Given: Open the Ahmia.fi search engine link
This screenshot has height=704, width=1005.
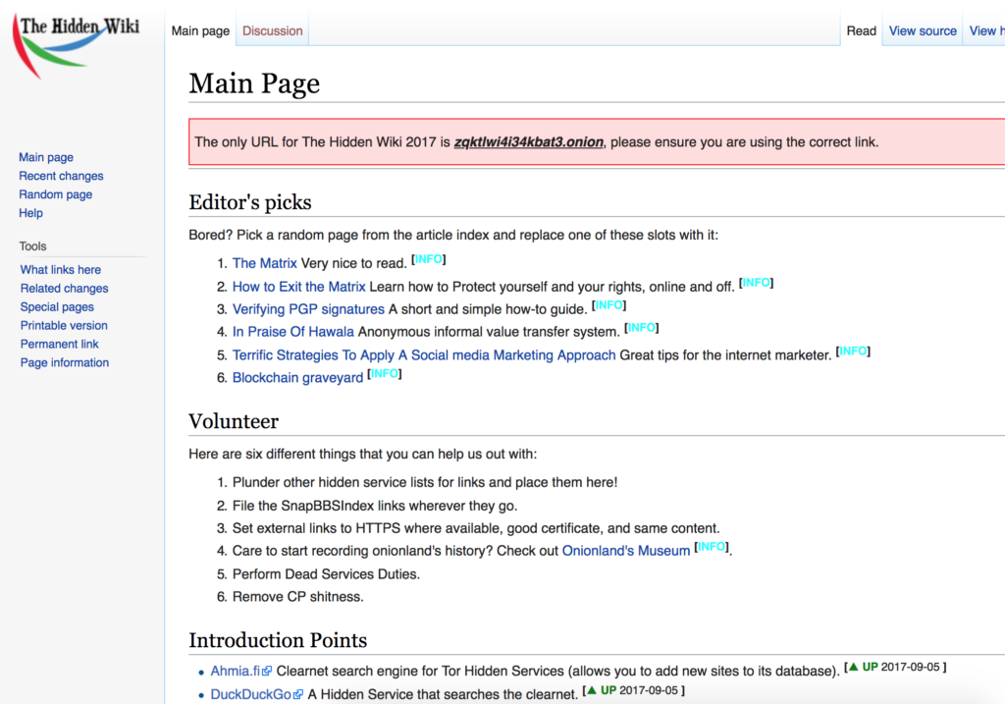Looking at the screenshot, I should pyautogui.click(x=236, y=671).
